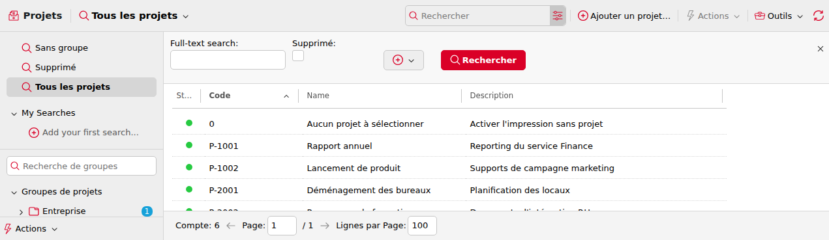Viewport: 829px width, 240px height.
Task: Click code P-2001
Action: (x=224, y=190)
